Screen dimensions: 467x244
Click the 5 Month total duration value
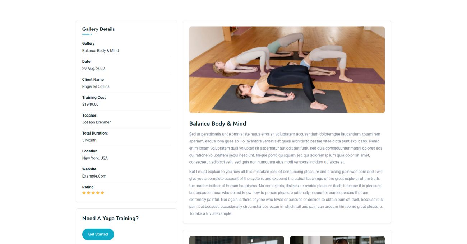pos(89,140)
